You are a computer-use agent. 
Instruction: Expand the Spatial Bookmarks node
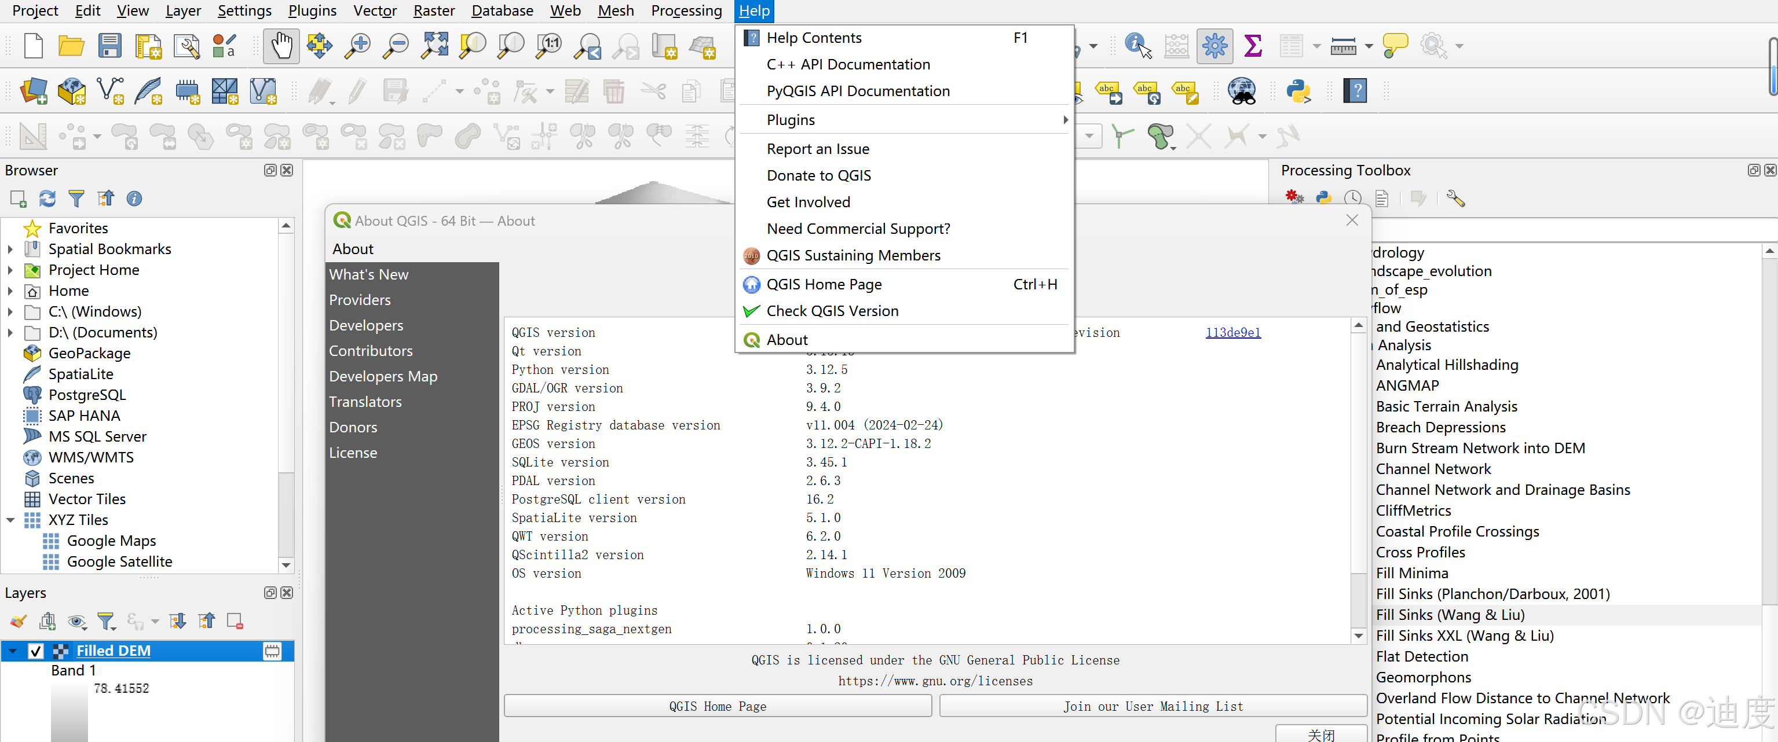(10, 249)
